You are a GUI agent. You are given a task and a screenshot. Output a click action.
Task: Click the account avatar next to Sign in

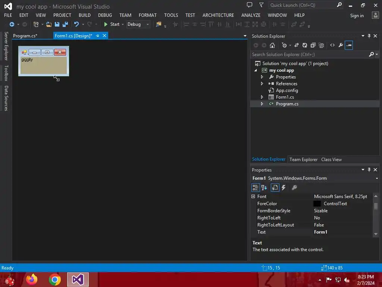click(375, 15)
